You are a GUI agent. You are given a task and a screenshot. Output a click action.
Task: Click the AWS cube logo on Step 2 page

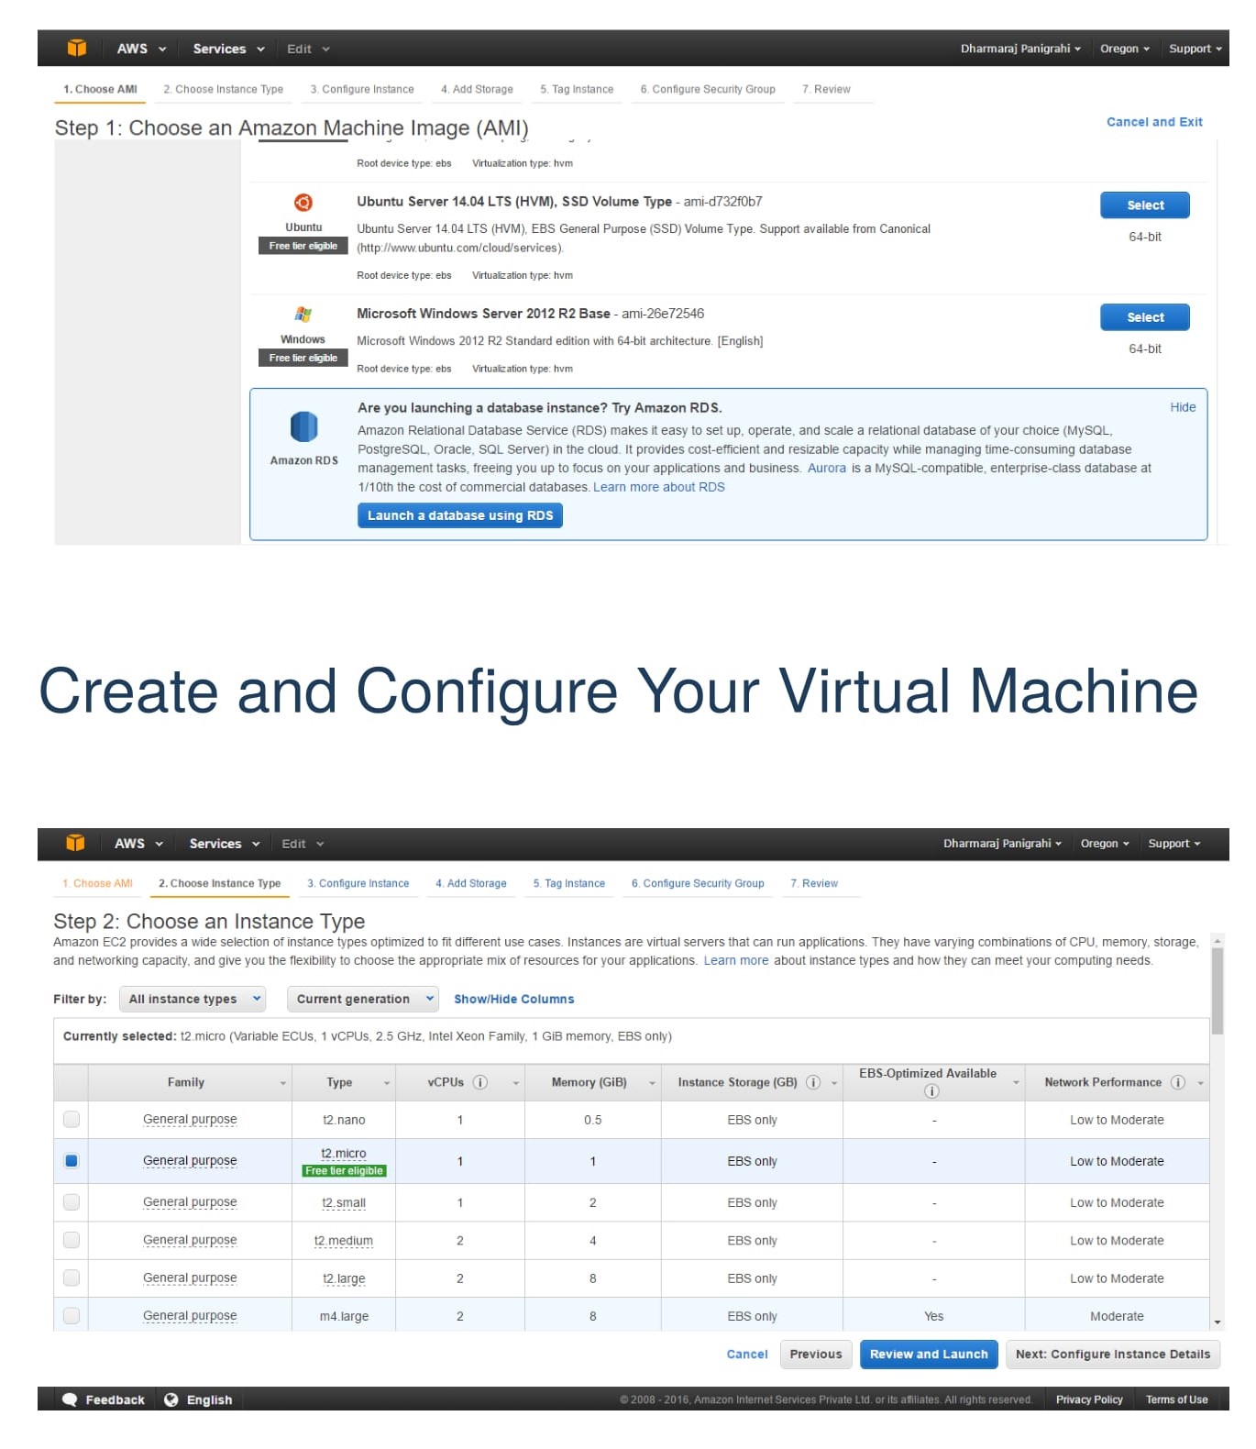point(76,843)
